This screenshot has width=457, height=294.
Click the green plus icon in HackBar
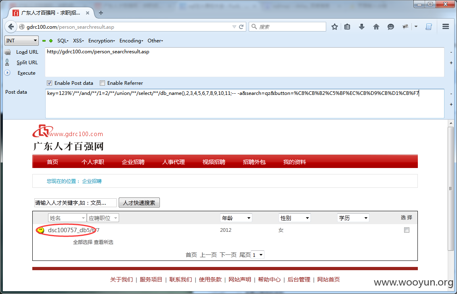[51, 41]
